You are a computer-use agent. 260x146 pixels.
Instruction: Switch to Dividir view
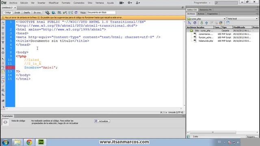(17, 13)
